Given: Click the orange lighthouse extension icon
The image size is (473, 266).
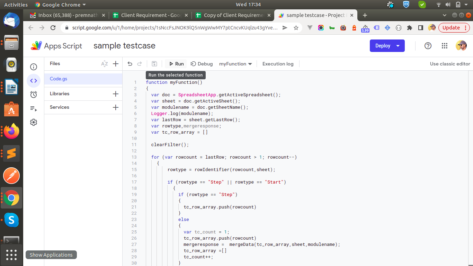Looking at the screenshot, I should pos(354,28).
